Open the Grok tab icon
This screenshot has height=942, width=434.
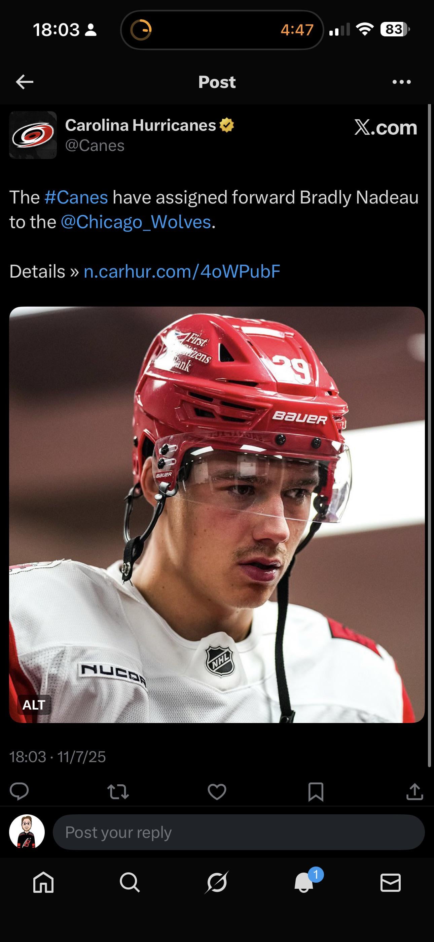click(x=217, y=882)
